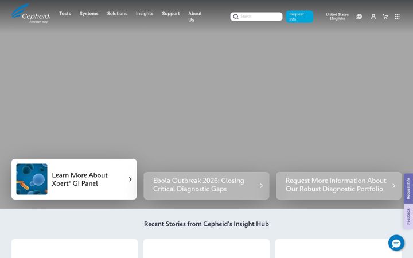The image size is (413, 258).
Task: Click the magnifier icon in the search box
Action: [x=236, y=17]
